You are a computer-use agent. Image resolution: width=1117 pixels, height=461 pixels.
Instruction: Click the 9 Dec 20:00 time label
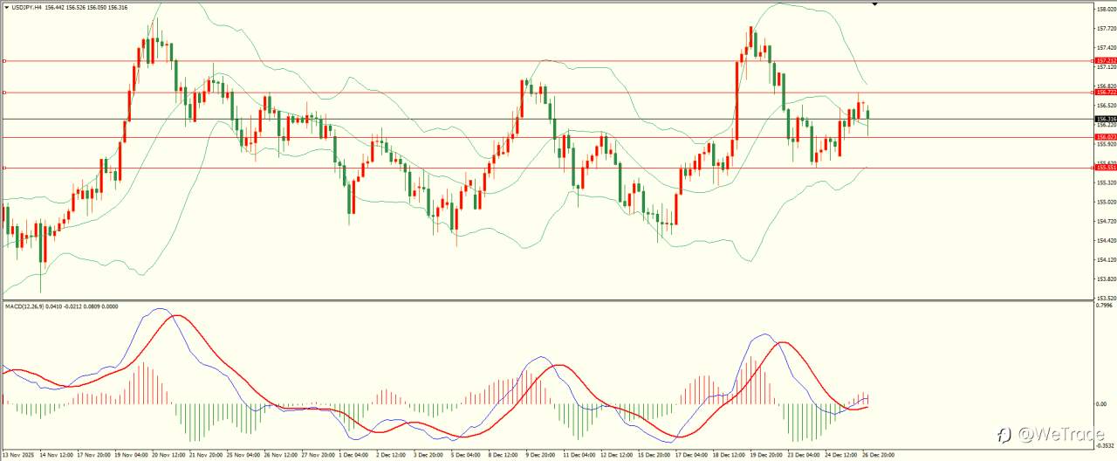pos(542,455)
